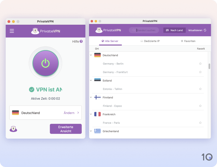Focus the Standort suchen search field
The image size is (217, 167).
pos(144,30)
